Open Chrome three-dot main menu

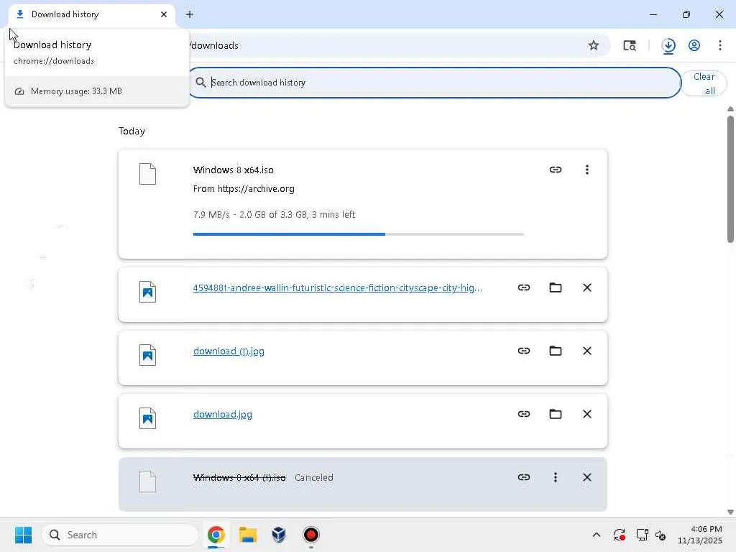(720, 45)
